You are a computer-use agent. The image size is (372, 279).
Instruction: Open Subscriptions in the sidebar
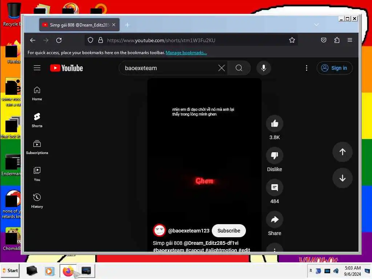point(37,147)
